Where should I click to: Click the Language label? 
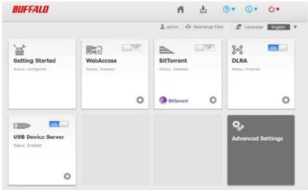click(254, 27)
